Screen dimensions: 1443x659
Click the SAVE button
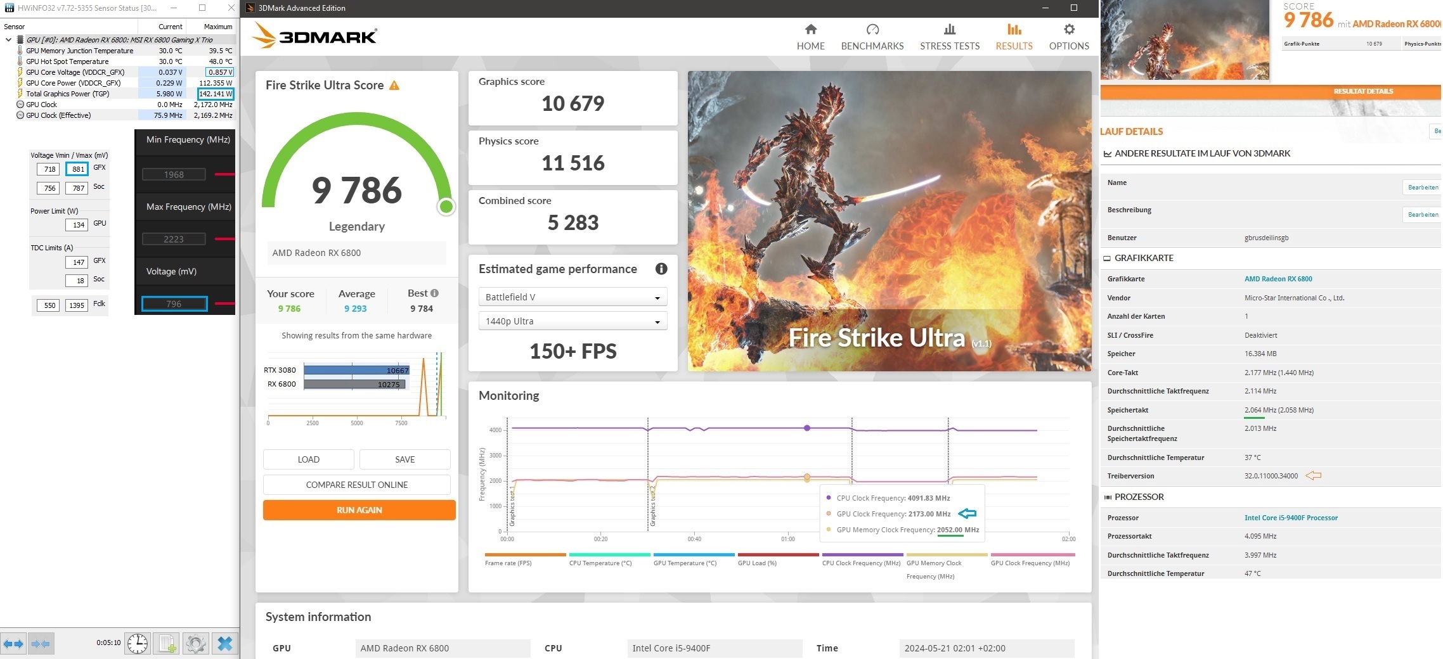click(405, 459)
